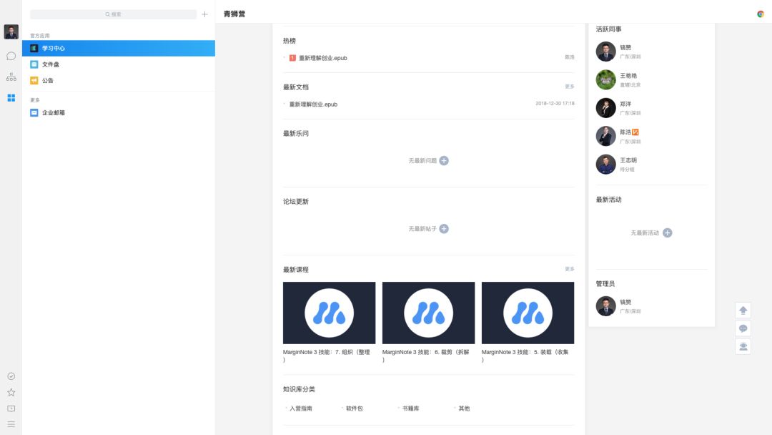This screenshot has width=772, height=435.
Task: Open first colleague's avatar under 活跃同事
Action: 605,52
